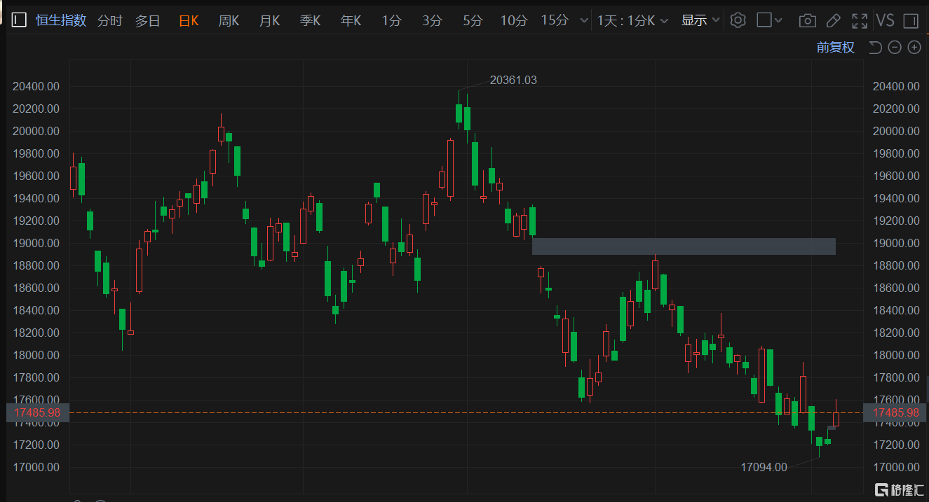This screenshot has height=502, width=929.
Task: Click the 前复权 adjustment link
Action: [836, 48]
